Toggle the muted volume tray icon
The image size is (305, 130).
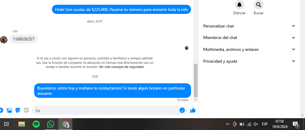pyautogui.click(x=256, y=124)
